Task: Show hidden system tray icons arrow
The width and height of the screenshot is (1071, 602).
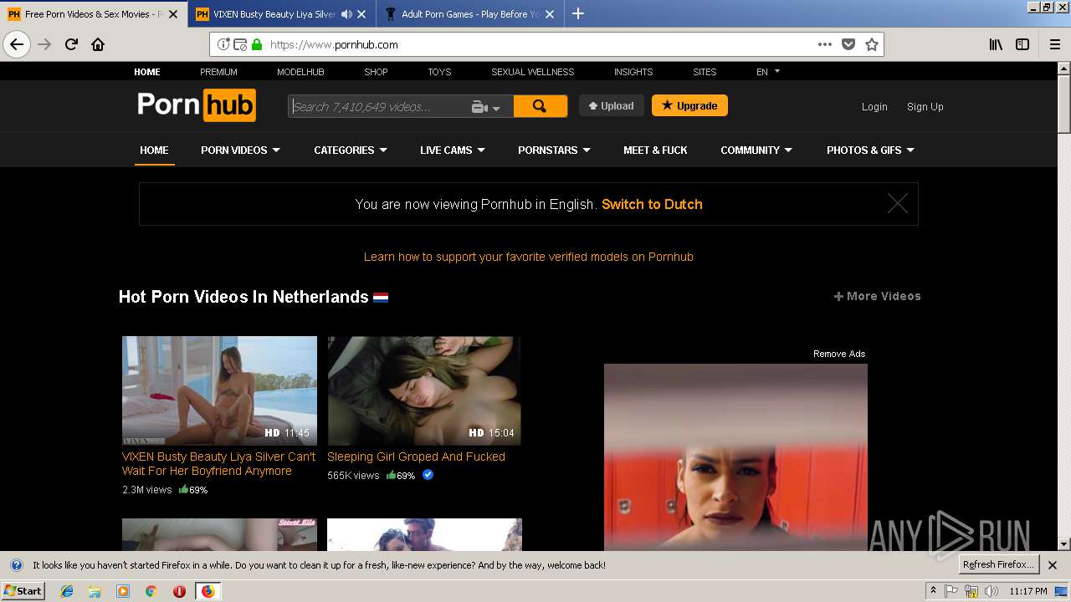Action: click(x=933, y=591)
